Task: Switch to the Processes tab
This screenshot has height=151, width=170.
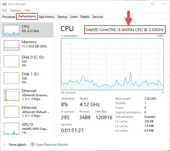Action: click(x=9, y=17)
